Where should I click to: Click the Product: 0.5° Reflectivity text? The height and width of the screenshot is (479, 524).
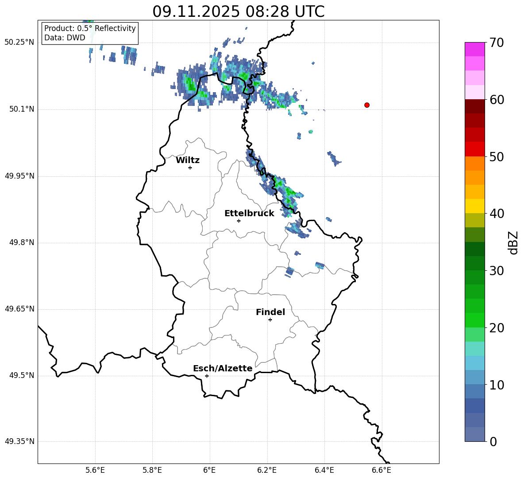coord(90,28)
